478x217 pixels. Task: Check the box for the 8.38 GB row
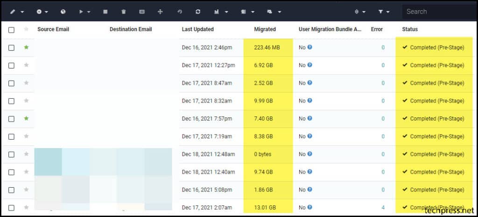[11, 136]
